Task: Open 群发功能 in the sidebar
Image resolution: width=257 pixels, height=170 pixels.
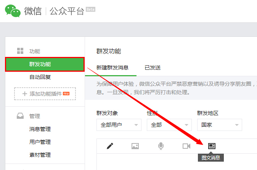Action: 45,64
